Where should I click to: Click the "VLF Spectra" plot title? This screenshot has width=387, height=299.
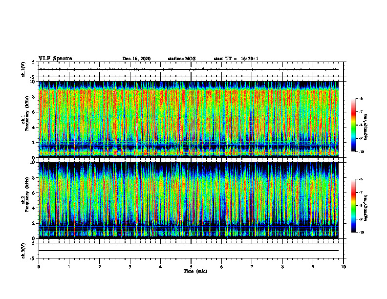[55, 58]
